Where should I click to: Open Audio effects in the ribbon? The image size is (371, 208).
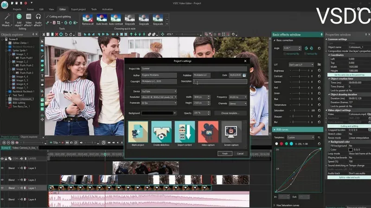[x=38, y=20]
